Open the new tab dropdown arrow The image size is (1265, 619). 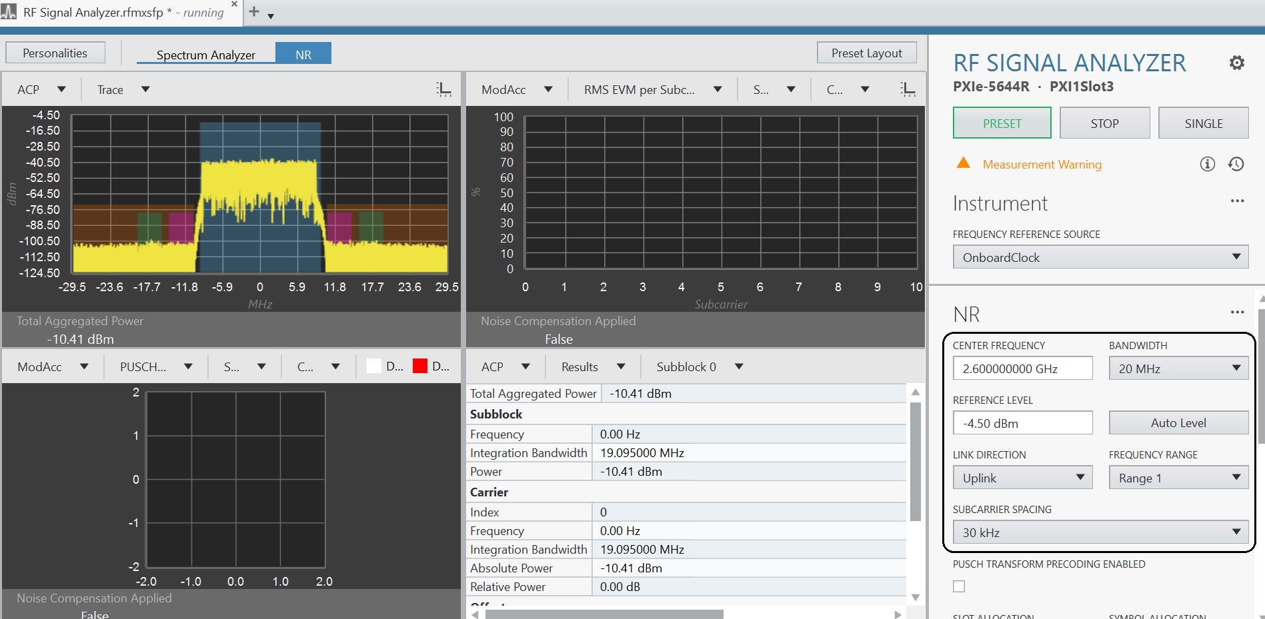point(271,16)
